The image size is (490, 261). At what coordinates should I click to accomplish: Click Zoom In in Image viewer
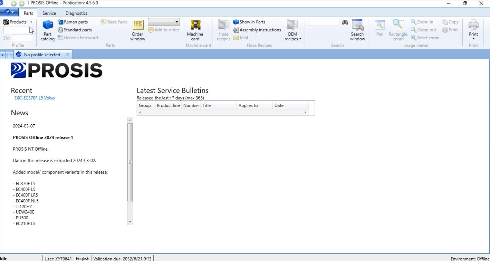[422, 22]
